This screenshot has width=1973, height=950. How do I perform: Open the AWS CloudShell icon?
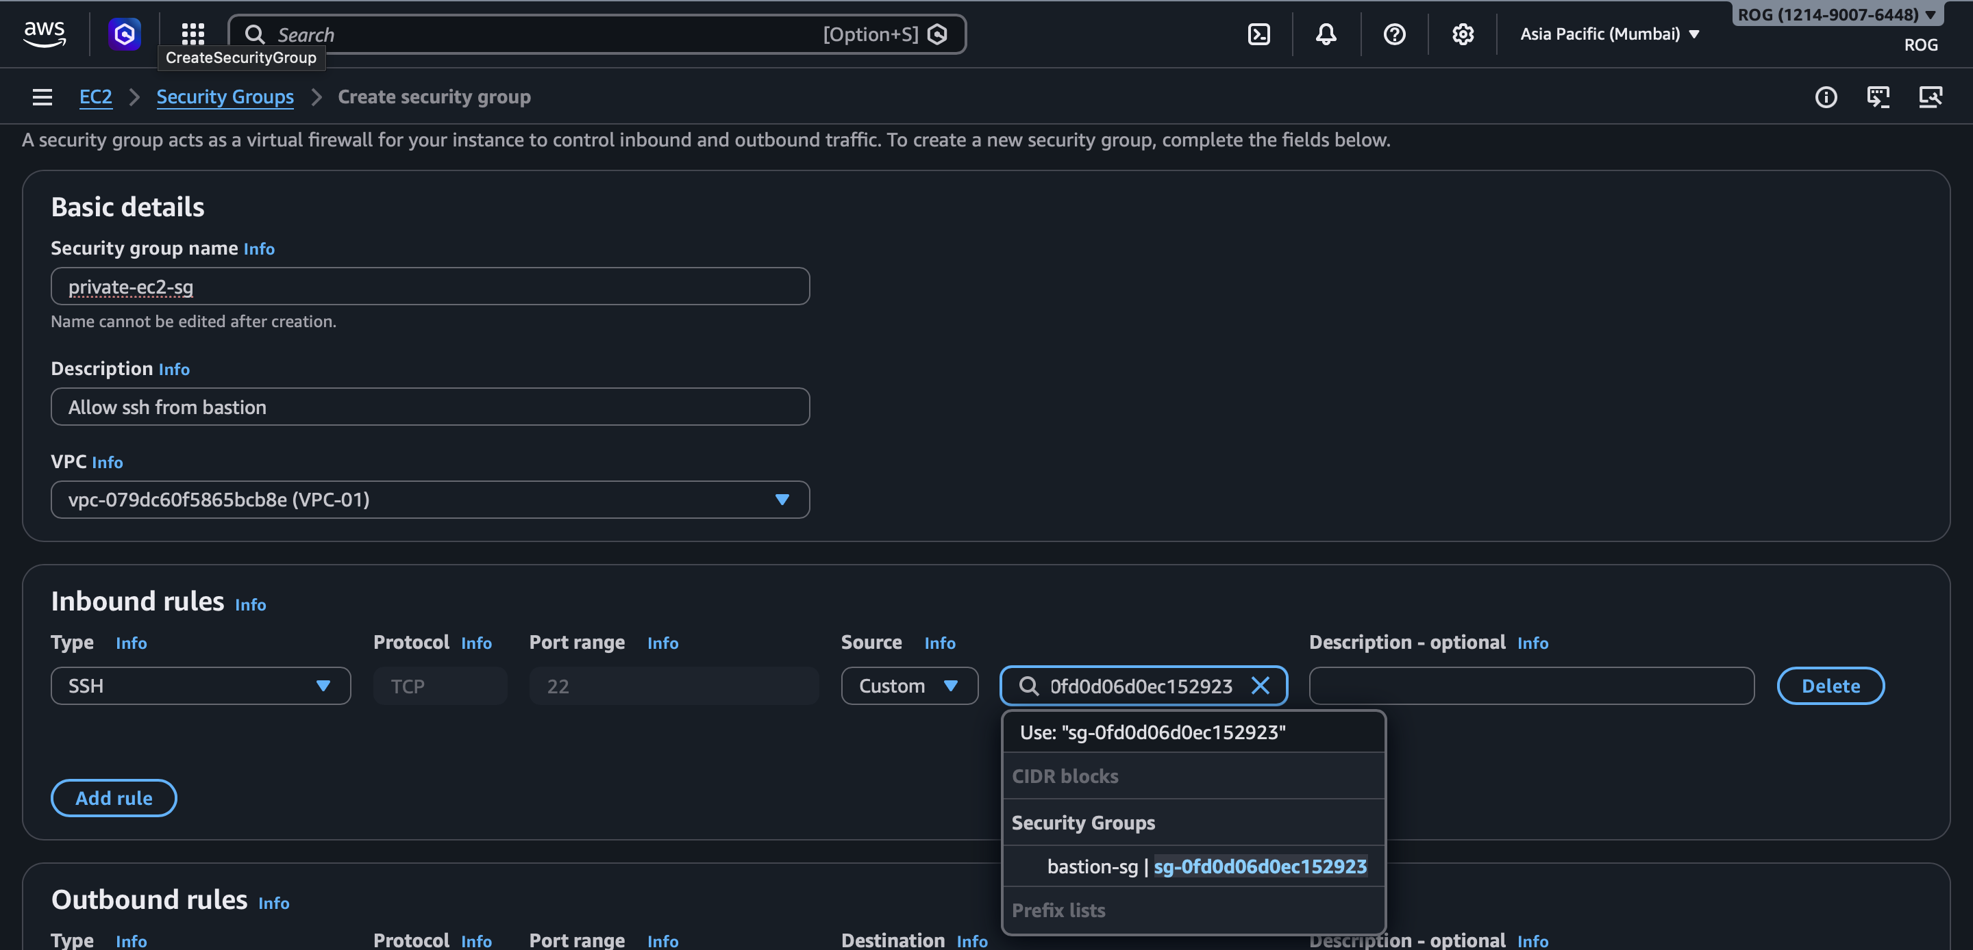[1258, 34]
